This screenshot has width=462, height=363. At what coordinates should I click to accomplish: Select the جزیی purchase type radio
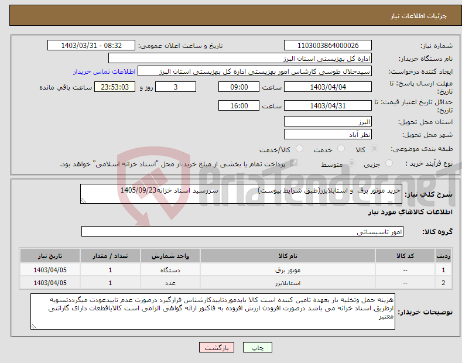click(x=389, y=163)
